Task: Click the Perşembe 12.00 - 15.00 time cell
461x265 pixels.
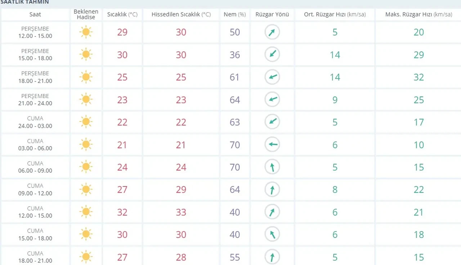Action: point(35,32)
